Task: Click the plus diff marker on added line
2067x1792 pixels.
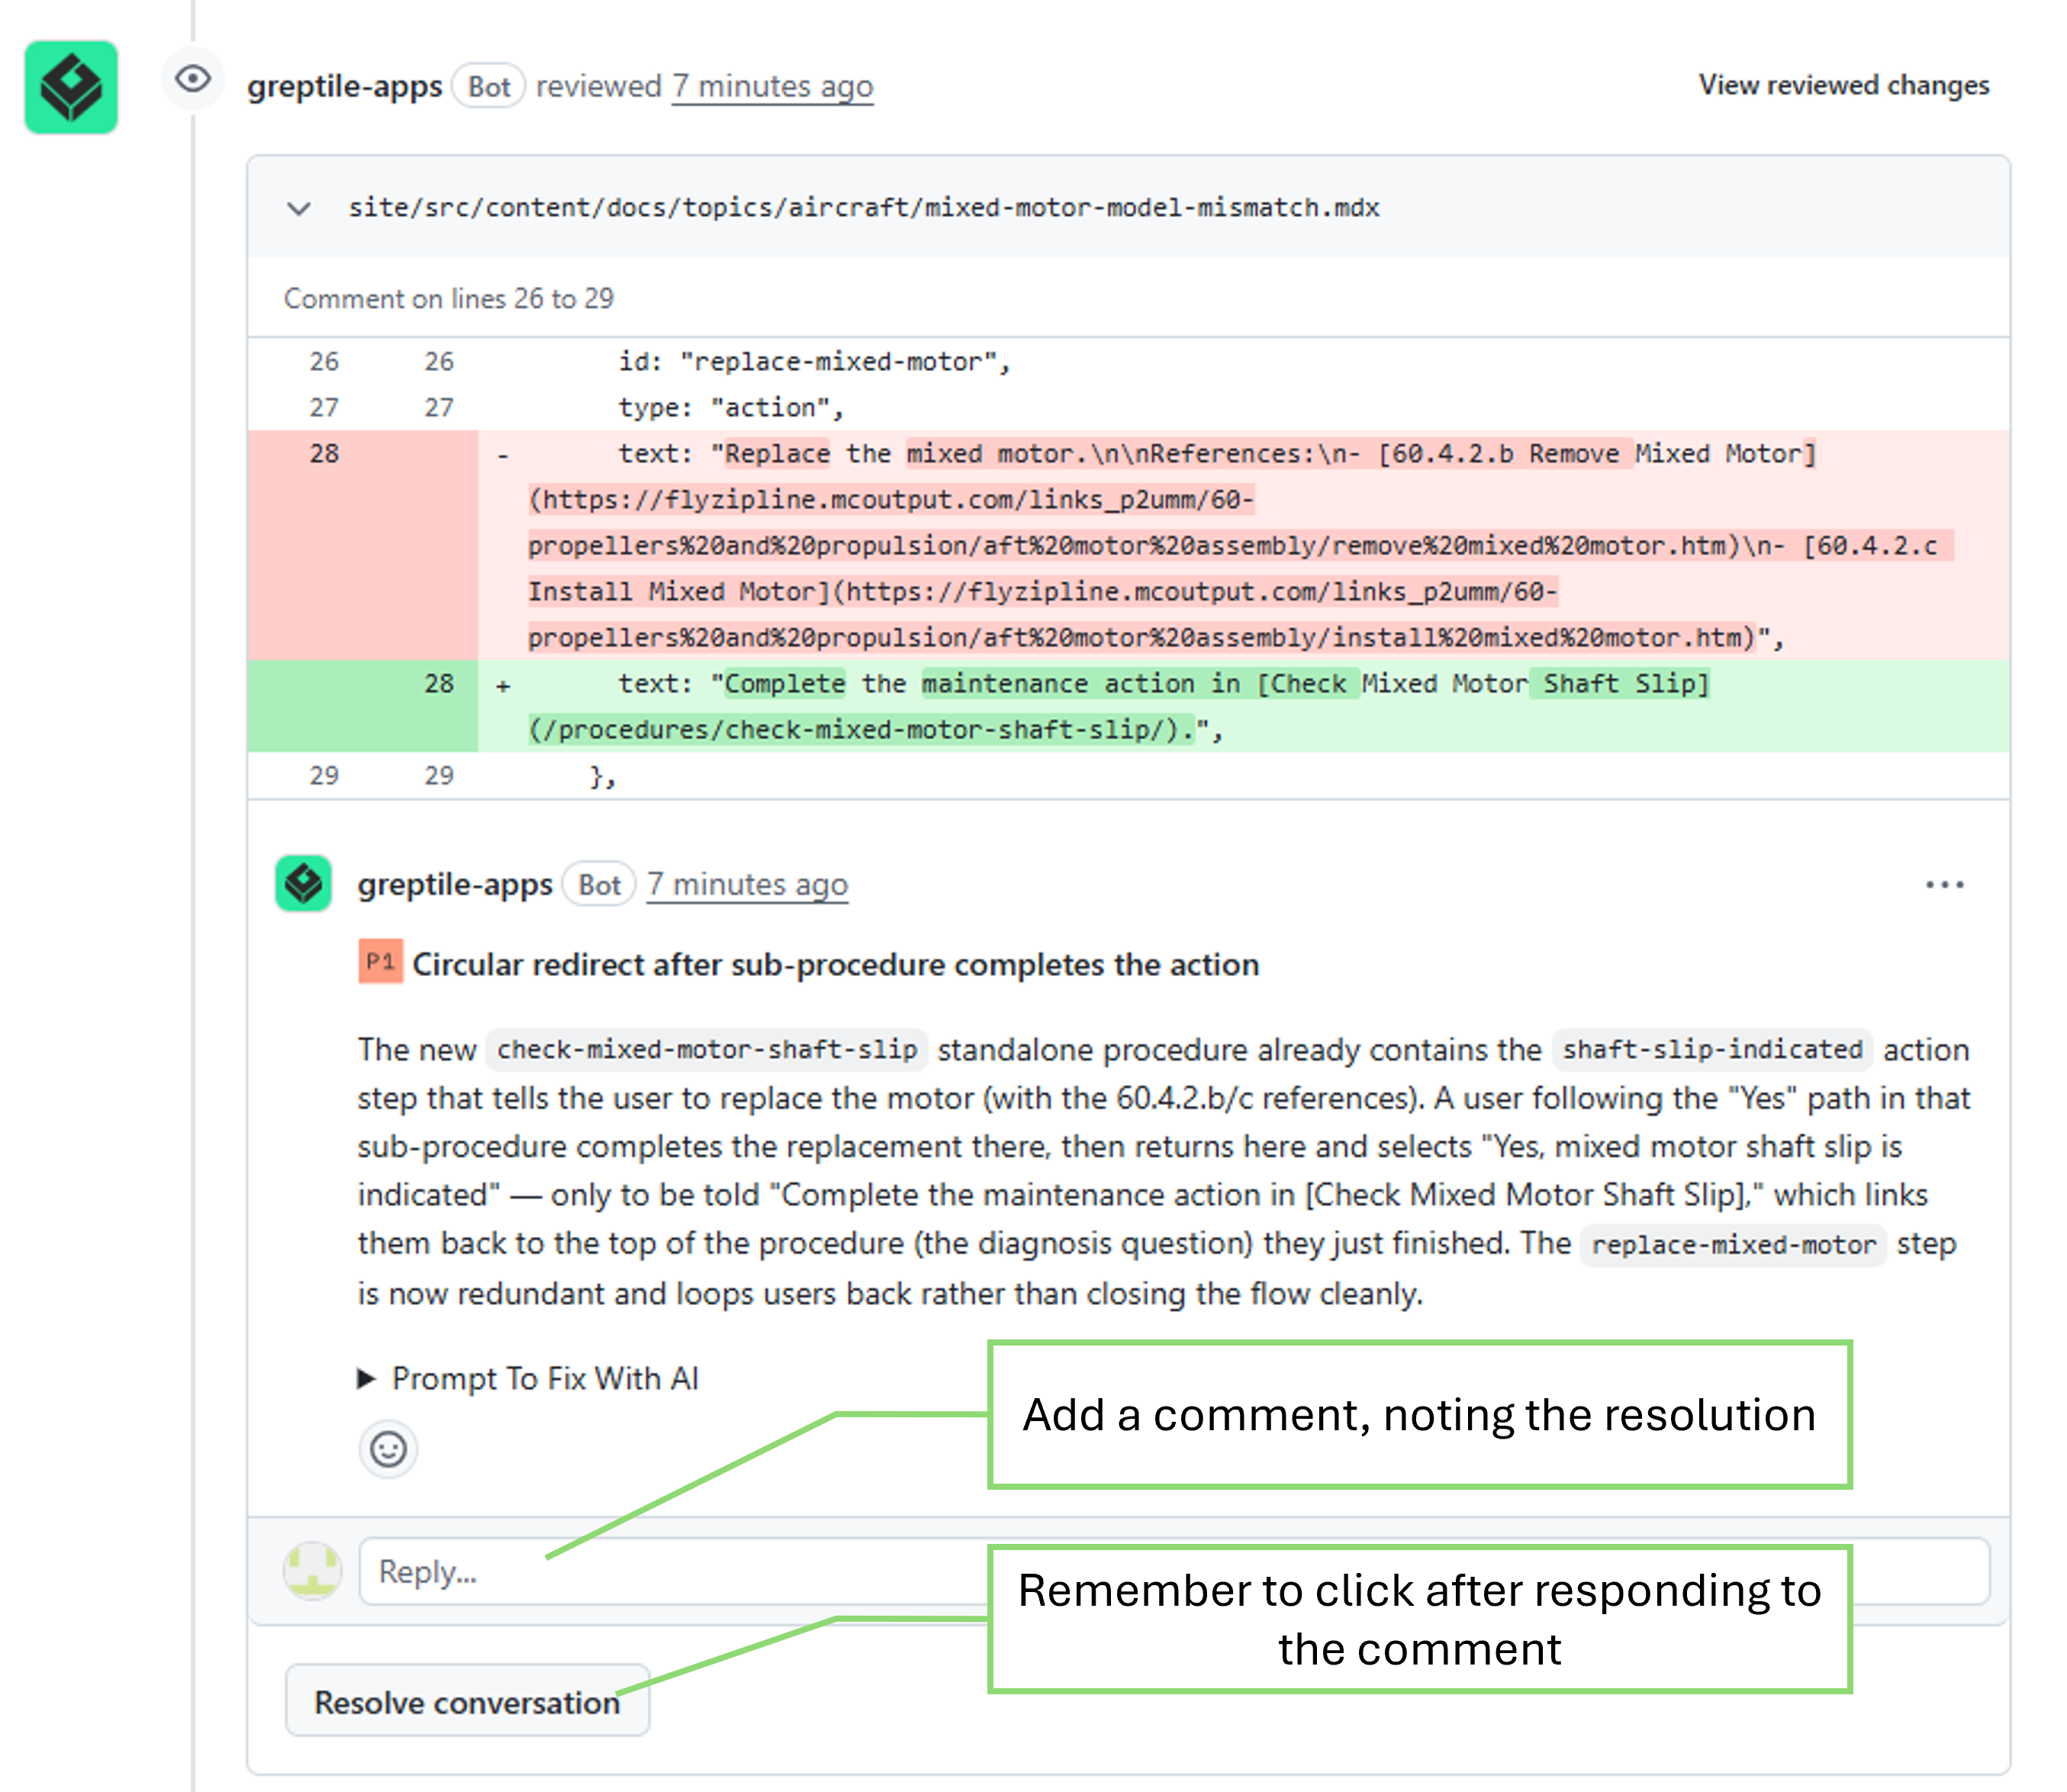Action: click(503, 686)
